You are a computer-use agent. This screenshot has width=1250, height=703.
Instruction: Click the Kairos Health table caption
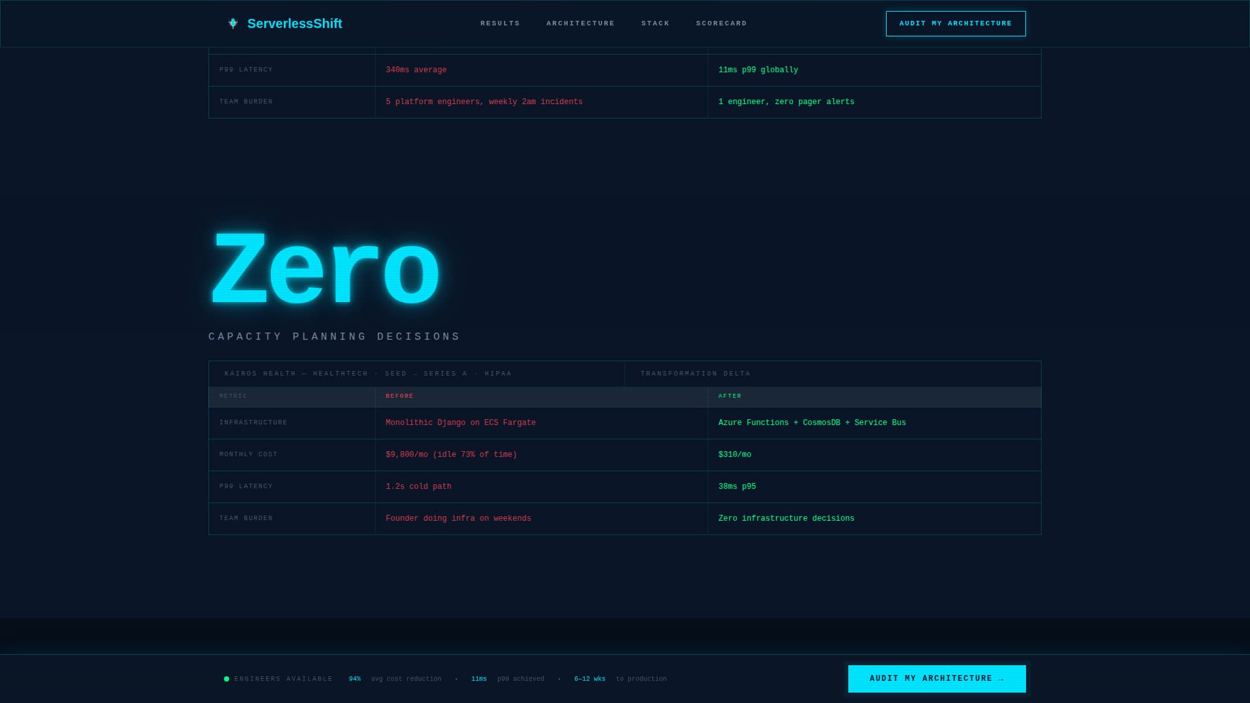[x=368, y=374]
